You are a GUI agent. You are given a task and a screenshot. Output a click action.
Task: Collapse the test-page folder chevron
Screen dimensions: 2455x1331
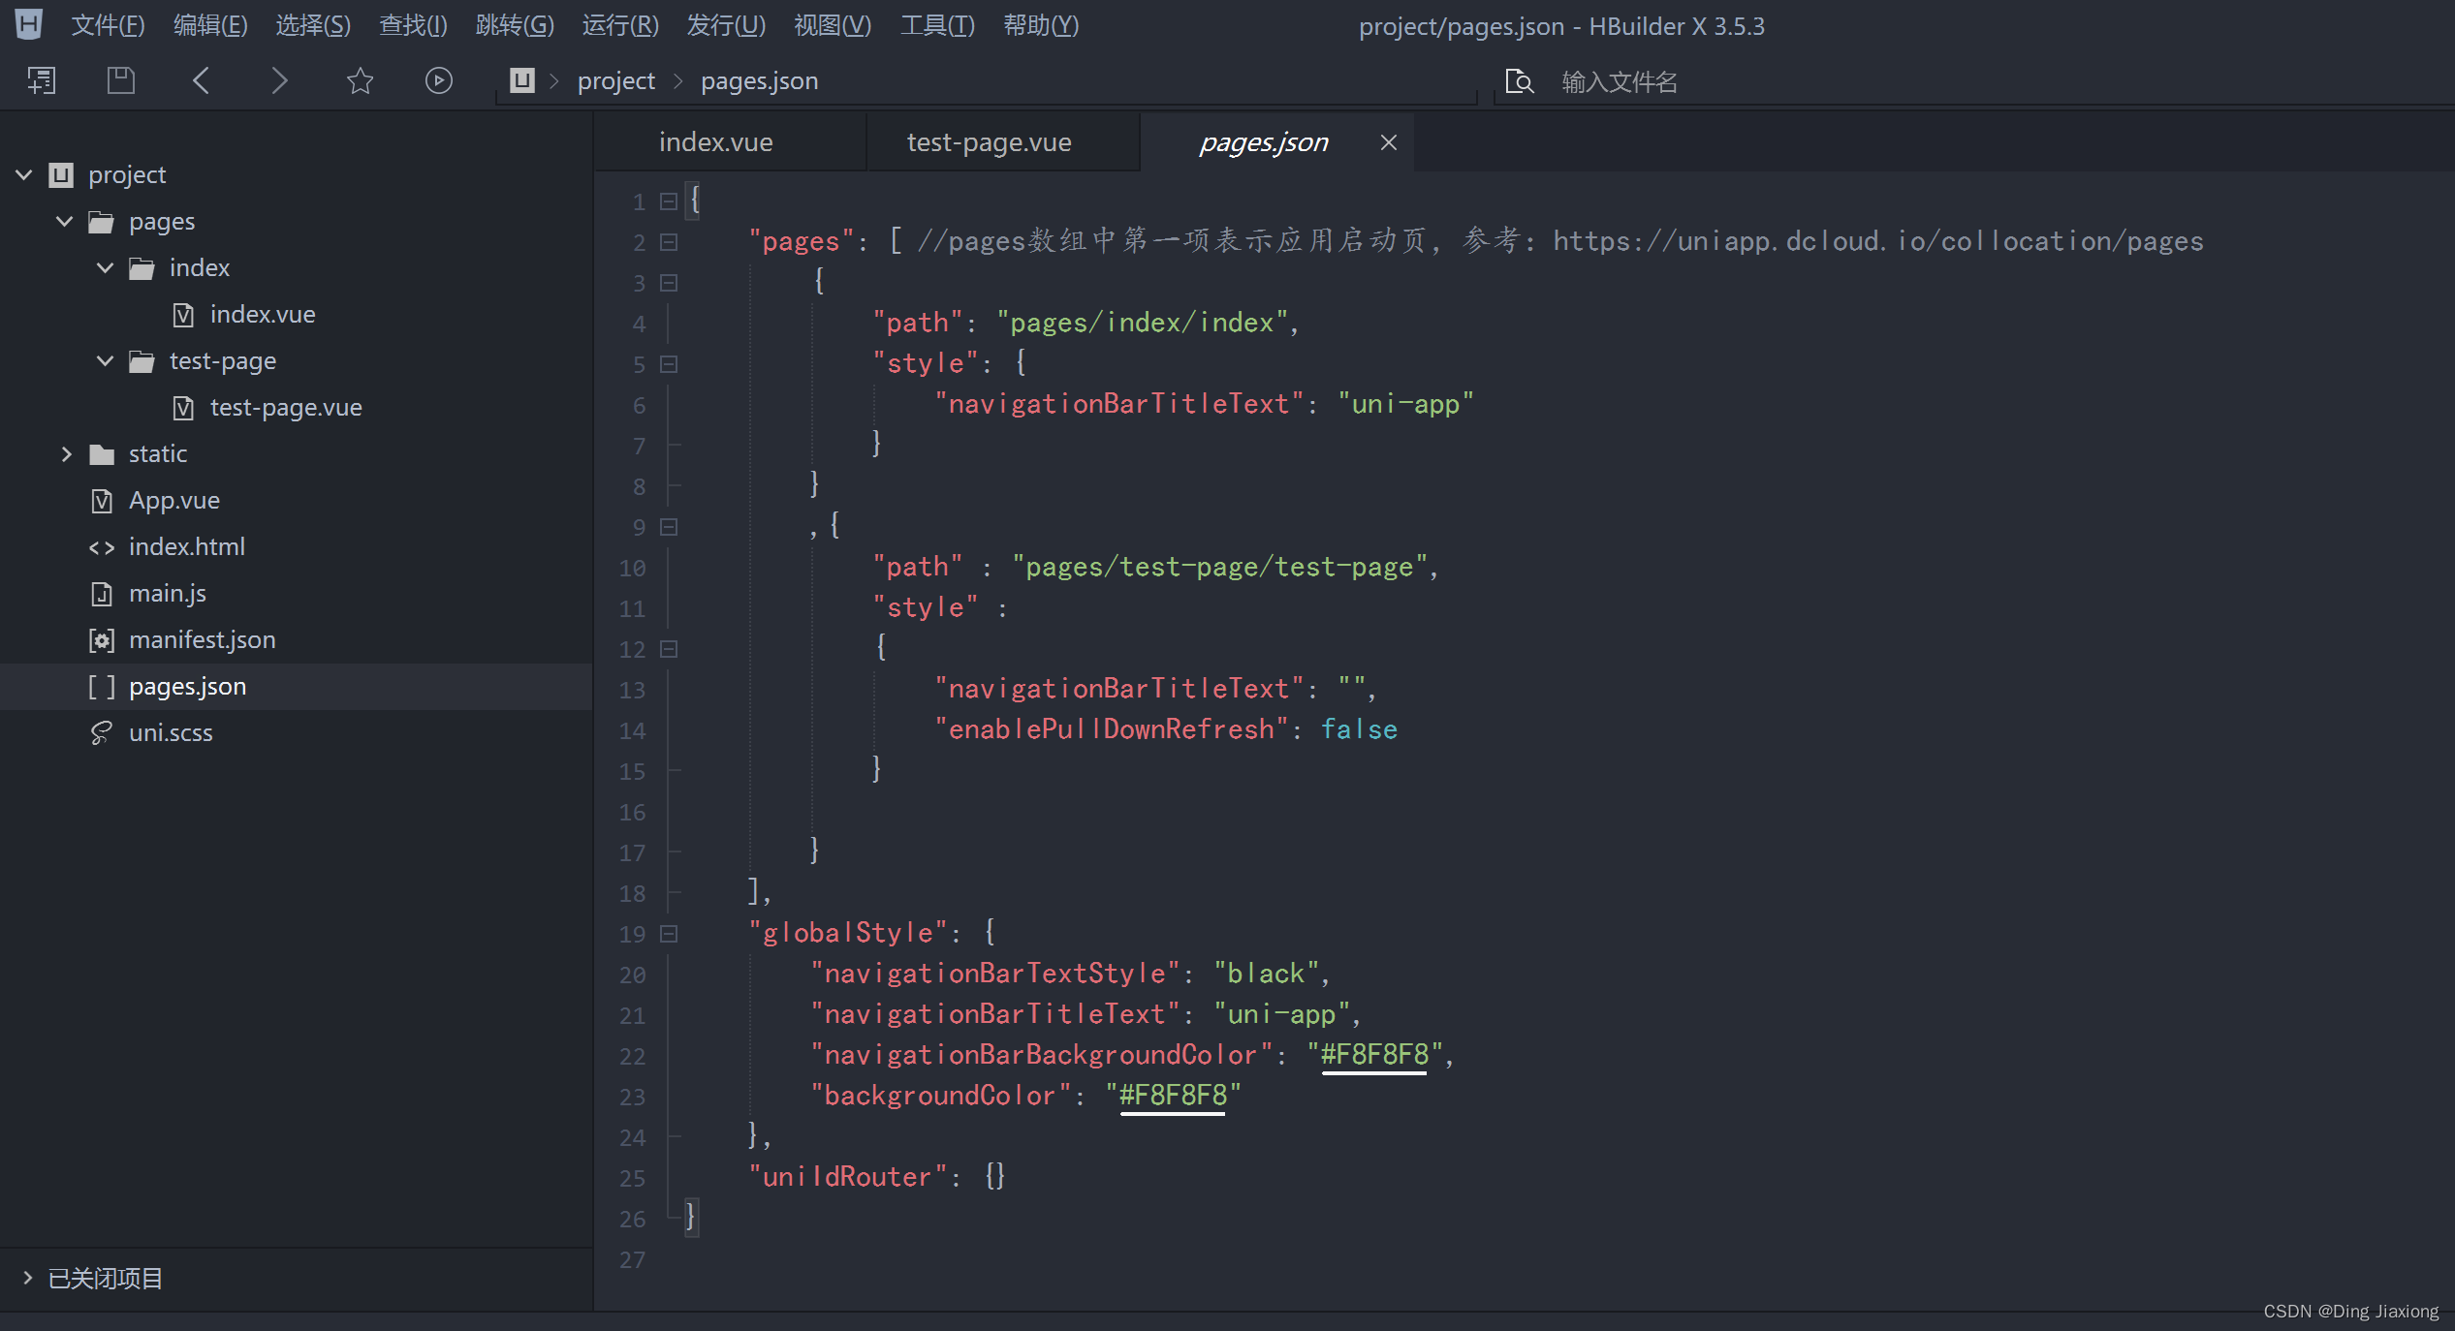106,361
